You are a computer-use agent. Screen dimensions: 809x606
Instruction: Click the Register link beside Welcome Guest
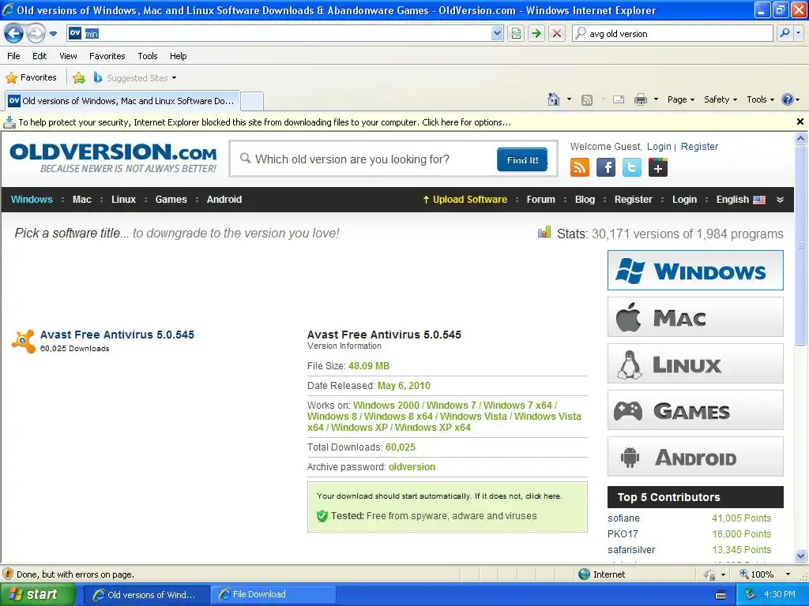[699, 146]
